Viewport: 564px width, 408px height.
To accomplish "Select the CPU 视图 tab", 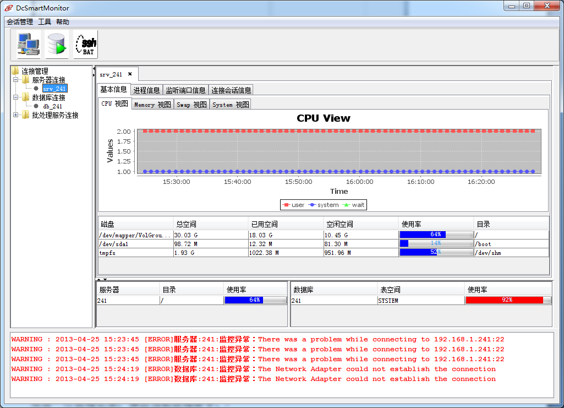I will [x=115, y=104].
